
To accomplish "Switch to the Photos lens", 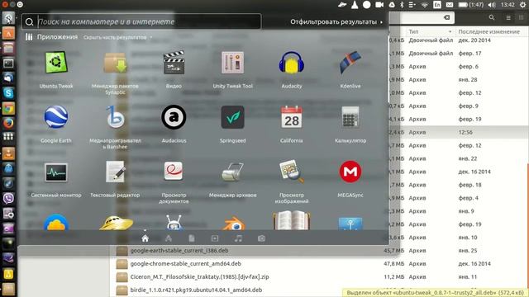I will click(x=261, y=238).
